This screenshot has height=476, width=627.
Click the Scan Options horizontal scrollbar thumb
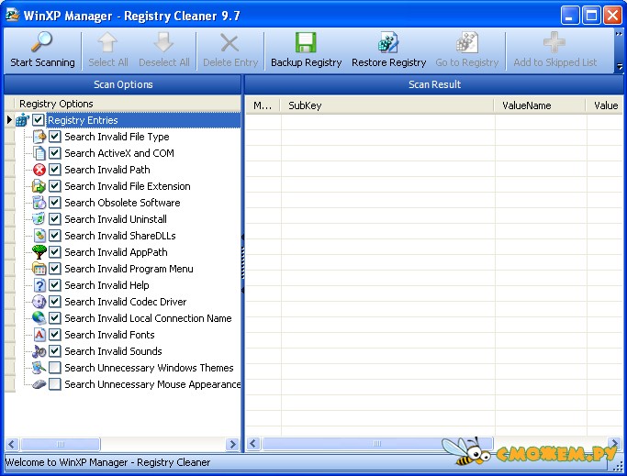[x=61, y=444]
